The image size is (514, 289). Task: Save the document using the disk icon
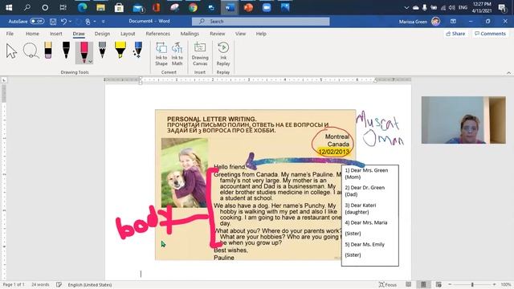click(x=53, y=22)
